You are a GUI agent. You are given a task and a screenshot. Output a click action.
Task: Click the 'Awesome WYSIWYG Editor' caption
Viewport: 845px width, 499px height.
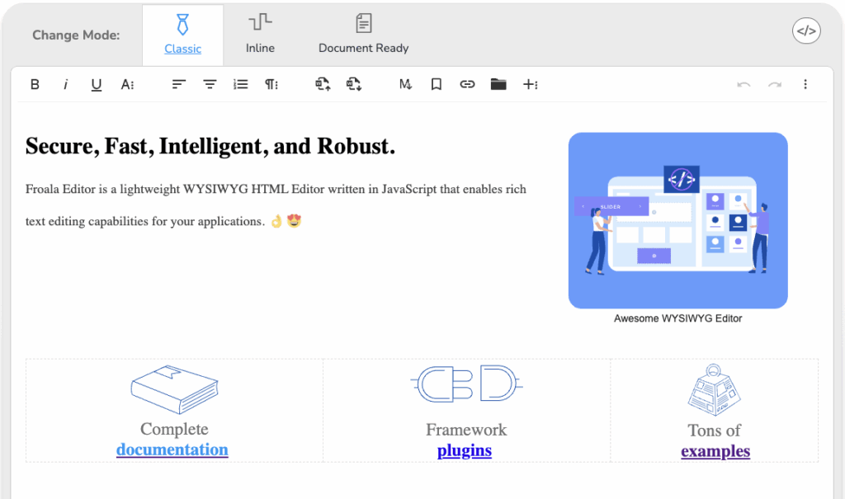678,318
